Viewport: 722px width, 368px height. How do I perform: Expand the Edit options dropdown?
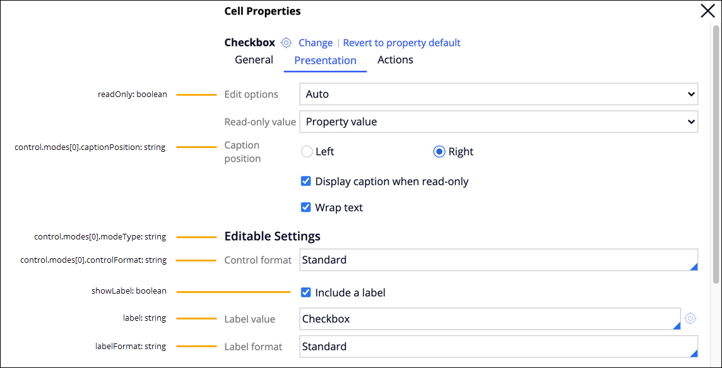click(x=499, y=94)
